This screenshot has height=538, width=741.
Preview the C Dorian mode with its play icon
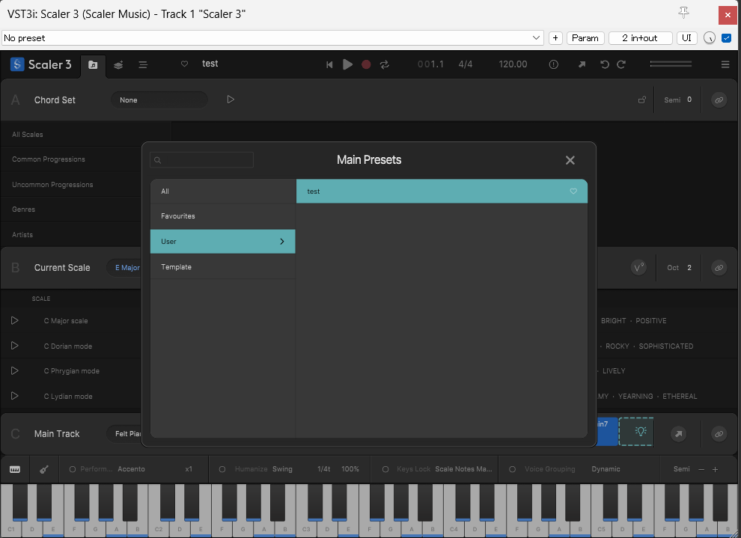point(15,346)
